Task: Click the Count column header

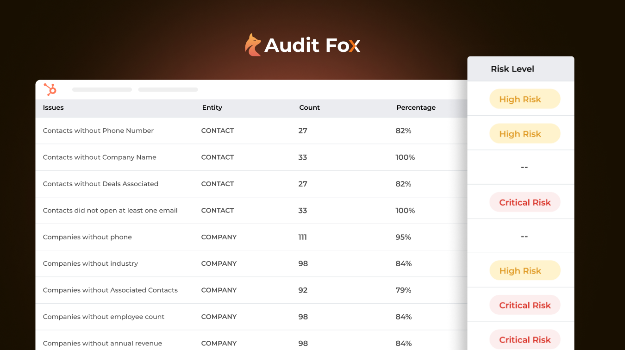Action: tap(309, 107)
